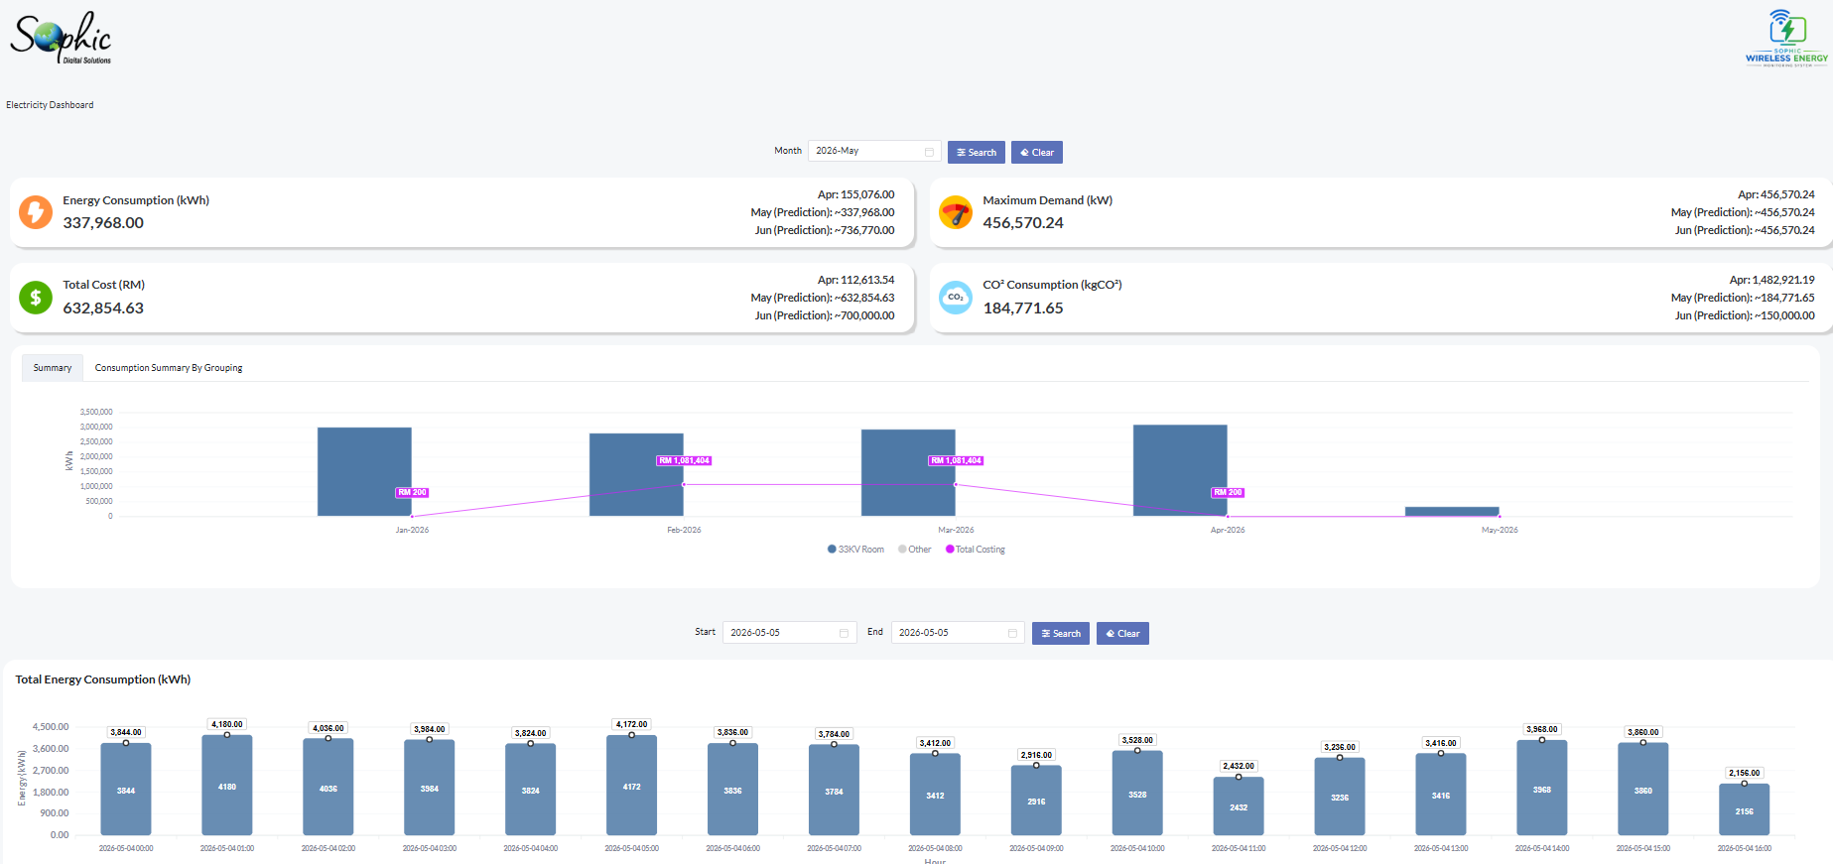Image resolution: width=1833 pixels, height=864 pixels.
Task: Toggle the Total Costing legend series
Action: [976, 550]
